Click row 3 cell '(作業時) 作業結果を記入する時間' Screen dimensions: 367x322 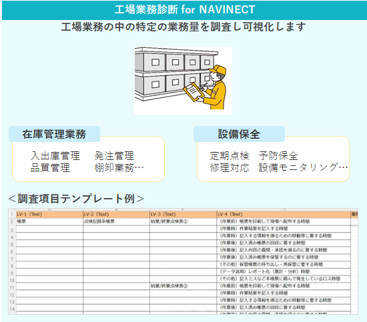(x=284, y=229)
